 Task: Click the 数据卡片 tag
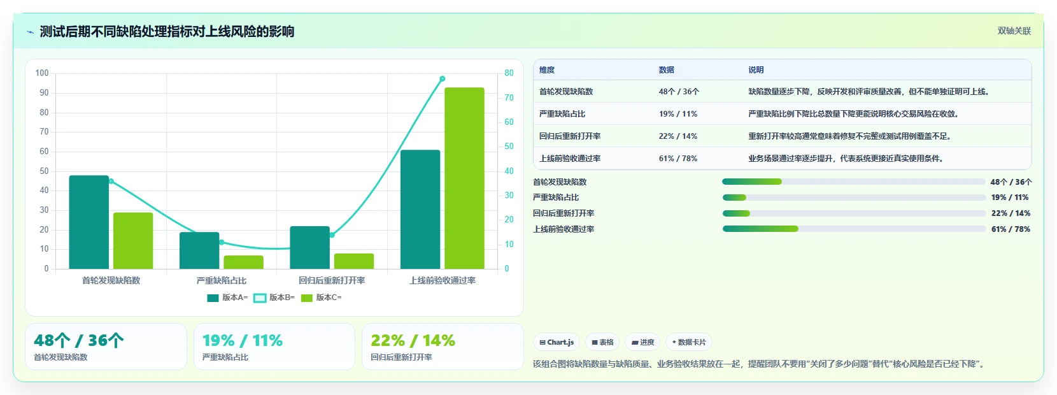click(689, 342)
